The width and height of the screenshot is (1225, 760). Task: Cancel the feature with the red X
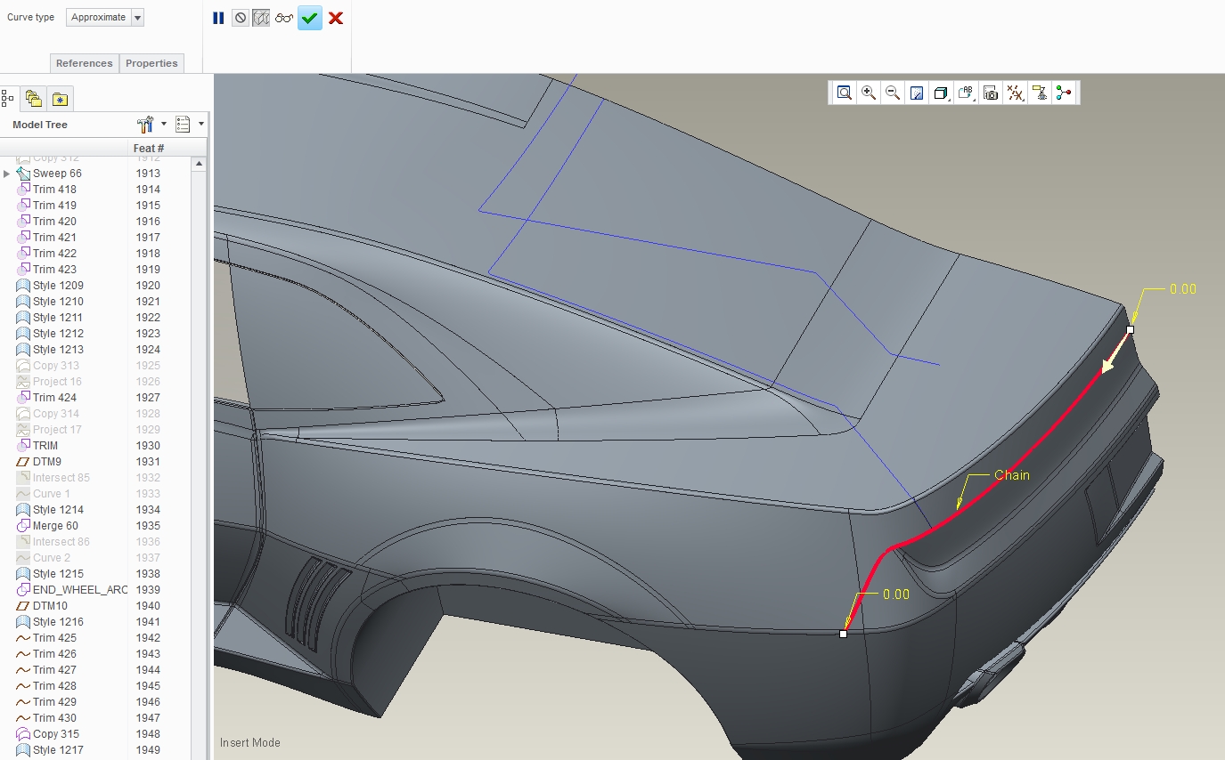coord(336,18)
